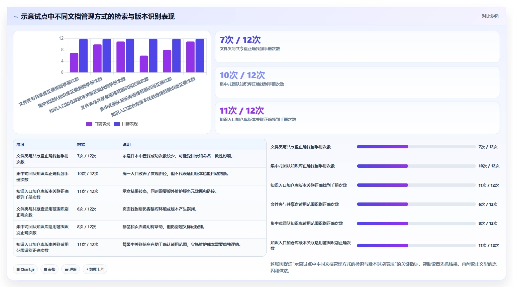Click the footer summary paragraph starting 这张图提炼
This screenshot has width=513, height=287.
pos(384,267)
